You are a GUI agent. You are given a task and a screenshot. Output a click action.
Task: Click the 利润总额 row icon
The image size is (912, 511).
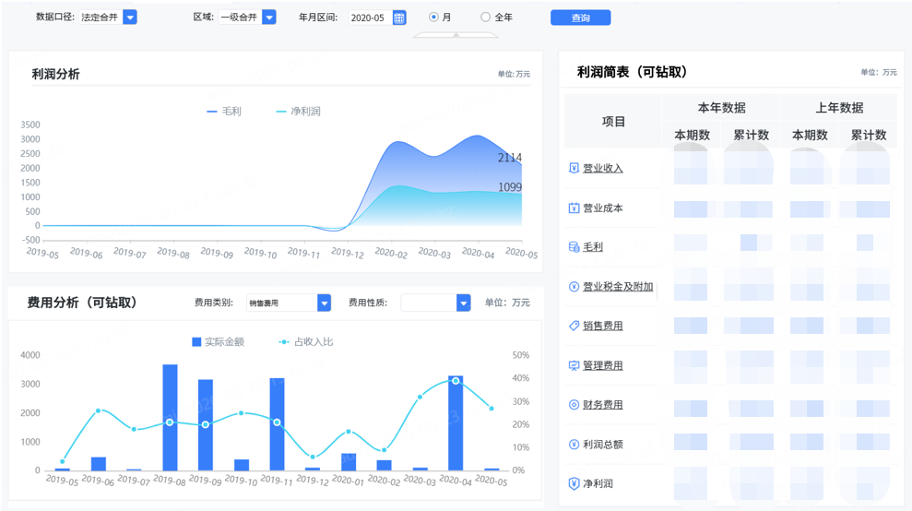pos(574,444)
